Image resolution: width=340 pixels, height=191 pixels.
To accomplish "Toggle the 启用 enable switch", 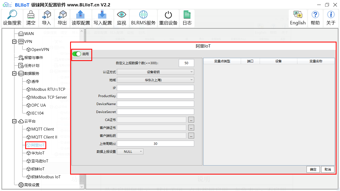I will coord(76,54).
